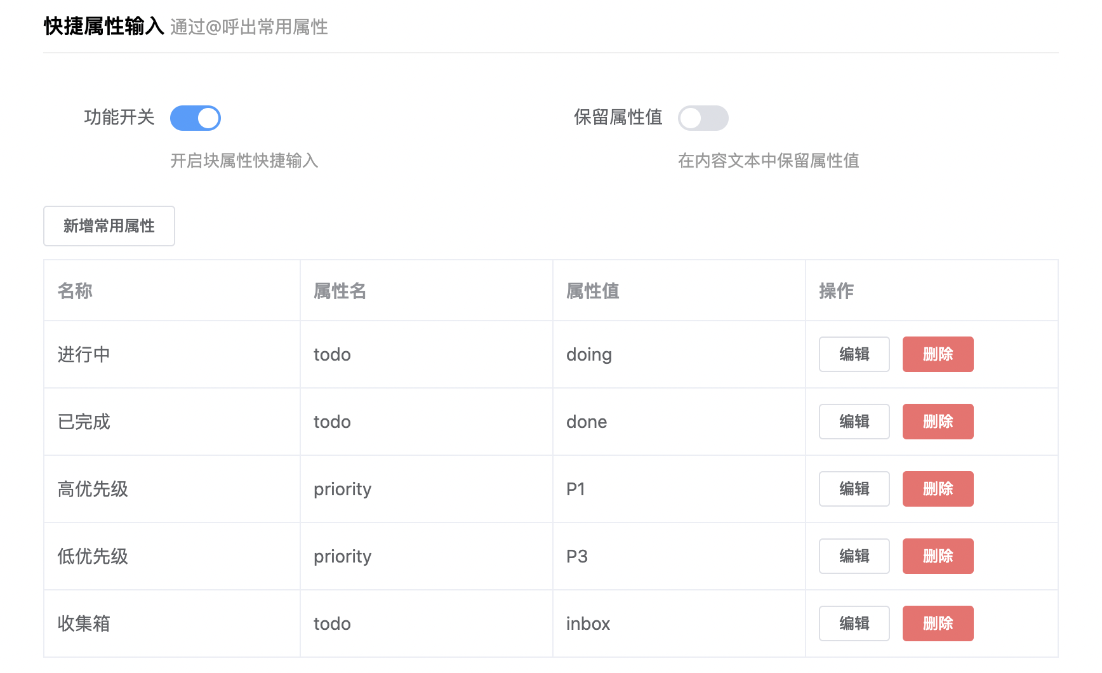
Task: Click the 快捷属性输入 page title
Action: (x=103, y=27)
